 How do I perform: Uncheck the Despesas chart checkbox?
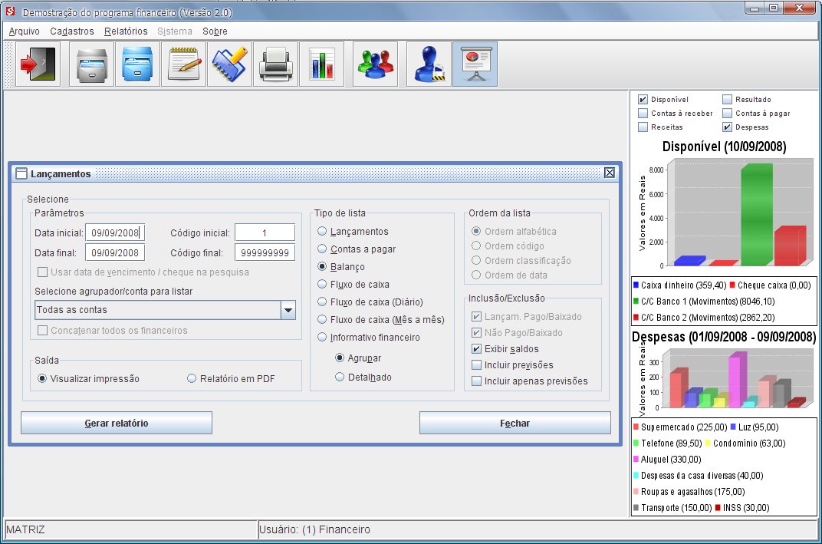coord(727,127)
